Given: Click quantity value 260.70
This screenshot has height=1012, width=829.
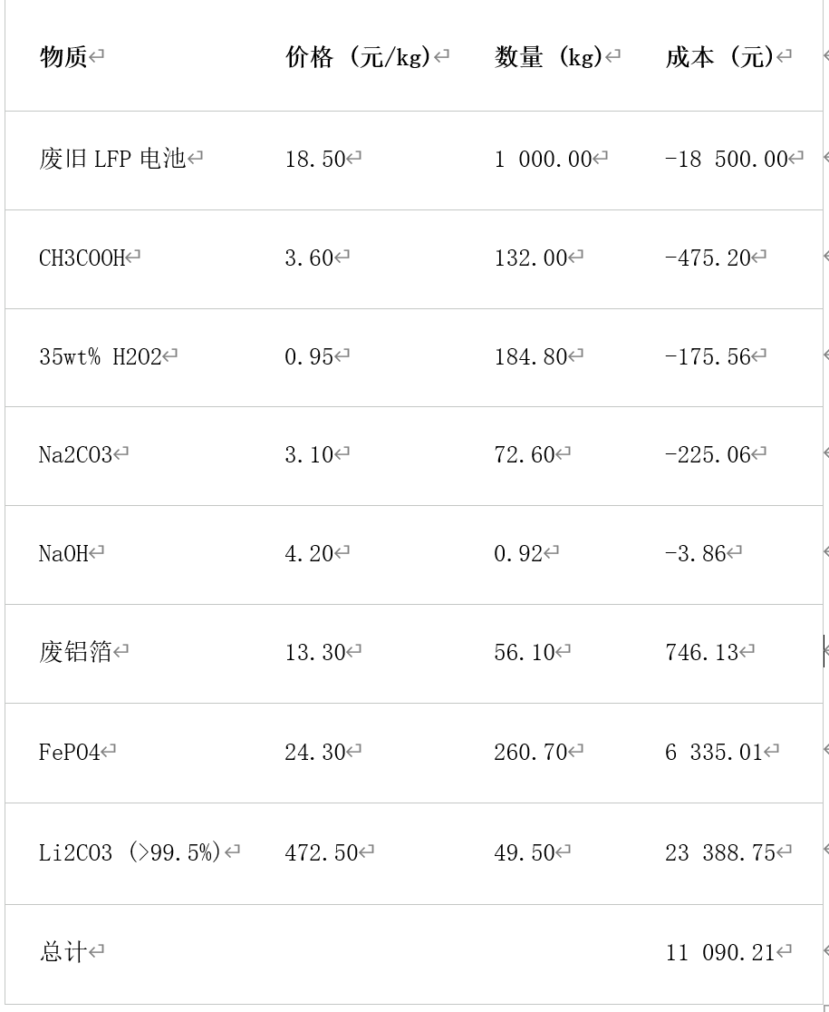Looking at the screenshot, I should 531,752.
